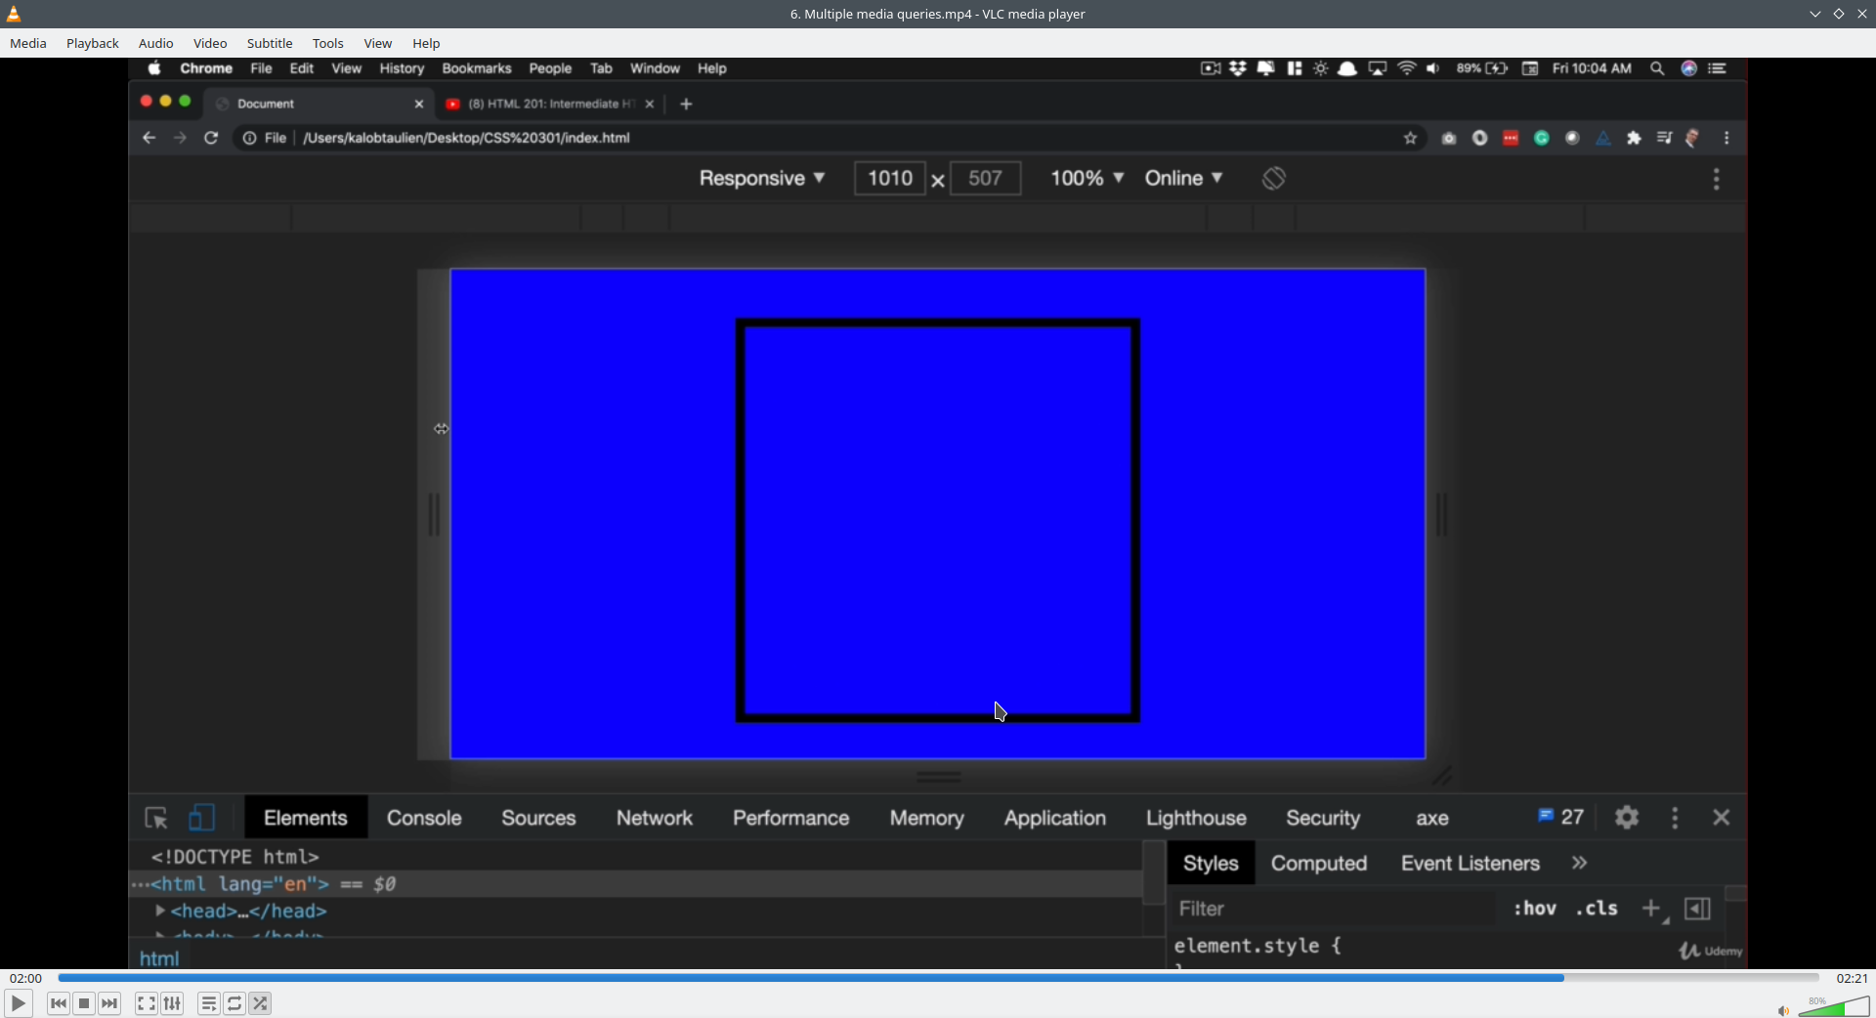1876x1018 pixels.
Task: Open the VLC Video menu
Action: [x=210, y=43]
